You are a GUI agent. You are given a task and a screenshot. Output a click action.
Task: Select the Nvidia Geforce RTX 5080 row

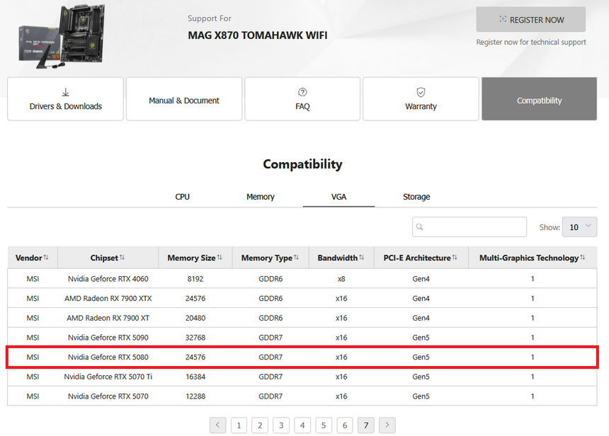click(x=302, y=357)
